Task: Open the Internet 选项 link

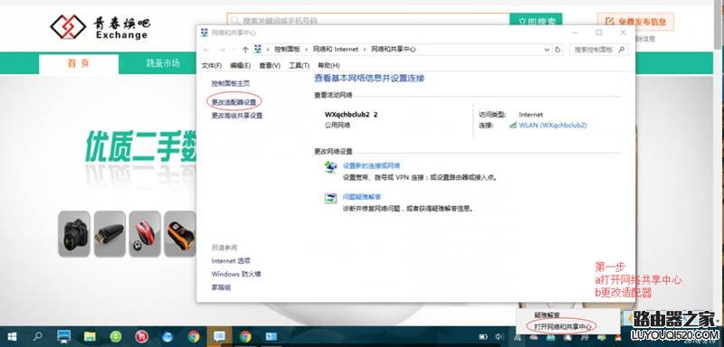Action: tap(231, 261)
